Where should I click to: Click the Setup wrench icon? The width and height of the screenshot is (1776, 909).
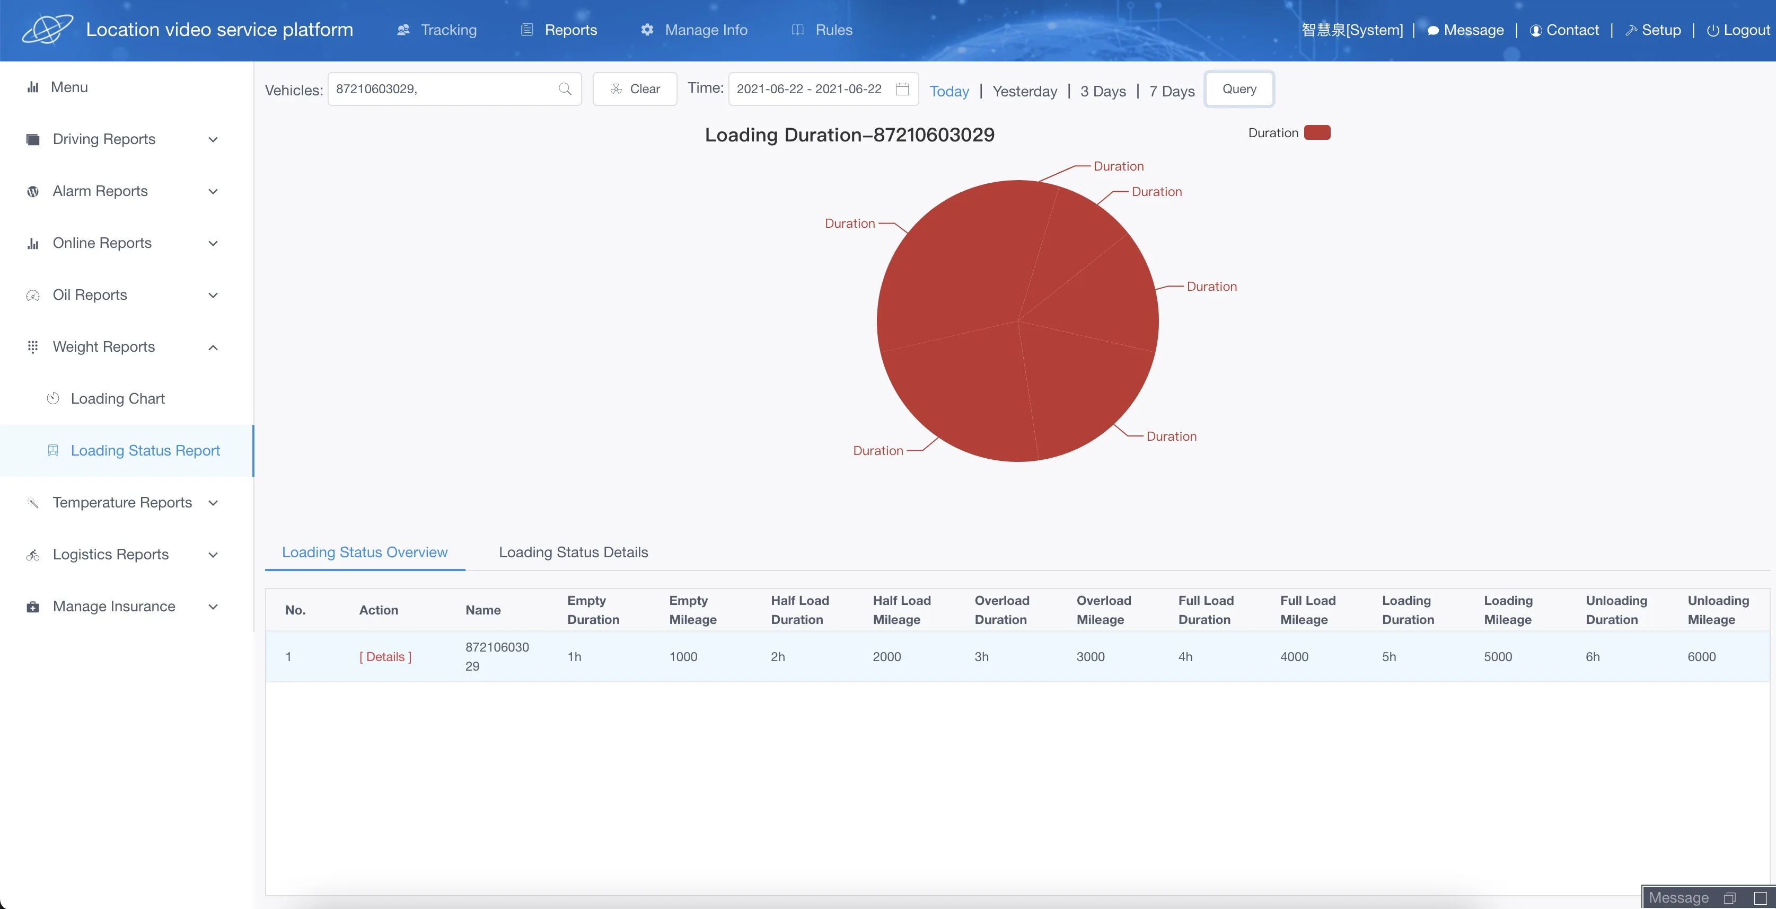click(x=1631, y=30)
